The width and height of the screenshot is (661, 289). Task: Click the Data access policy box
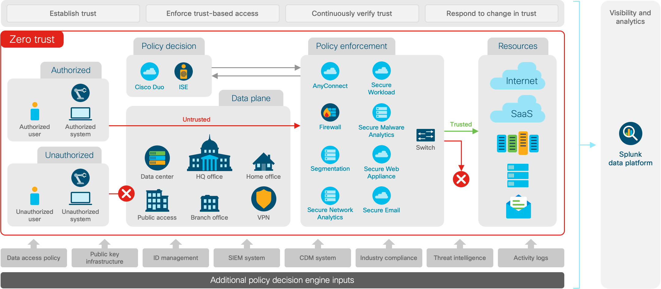click(x=34, y=258)
